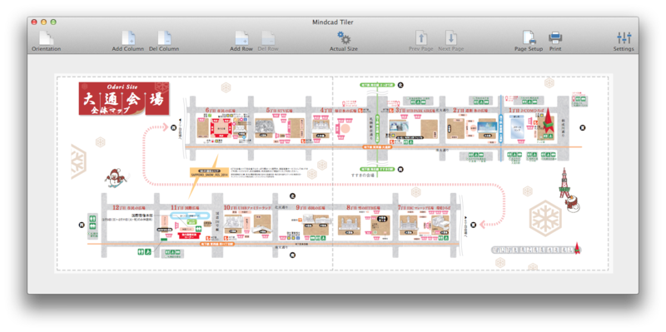Click the Orientation toolbar icon

(x=47, y=38)
